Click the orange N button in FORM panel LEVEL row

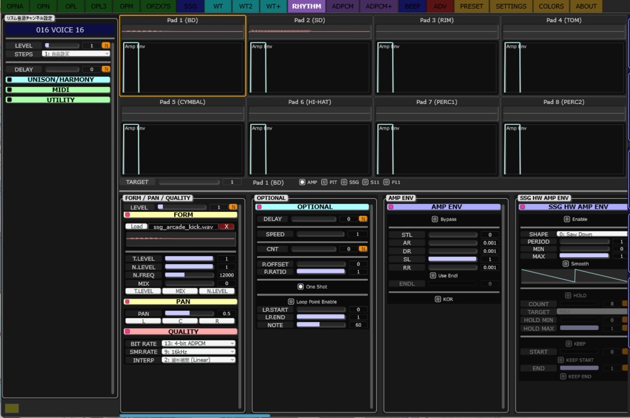click(x=233, y=207)
